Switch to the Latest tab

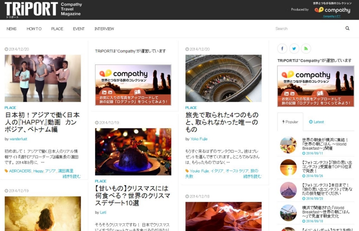tap(316, 122)
